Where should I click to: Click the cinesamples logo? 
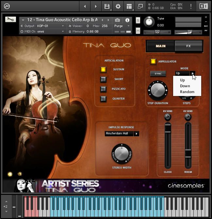coord(186,186)
